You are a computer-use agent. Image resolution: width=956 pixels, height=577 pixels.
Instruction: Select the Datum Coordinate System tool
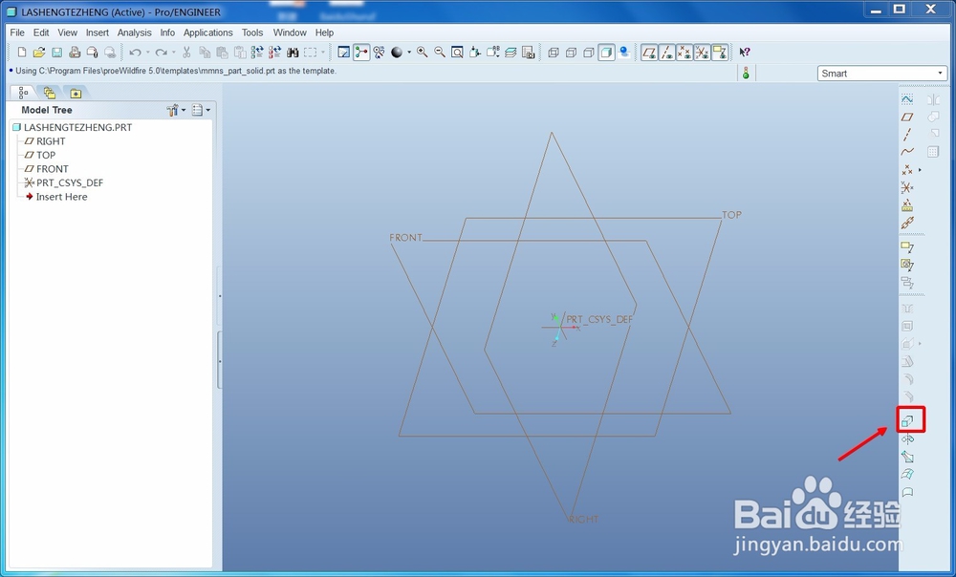click(907, 187)
